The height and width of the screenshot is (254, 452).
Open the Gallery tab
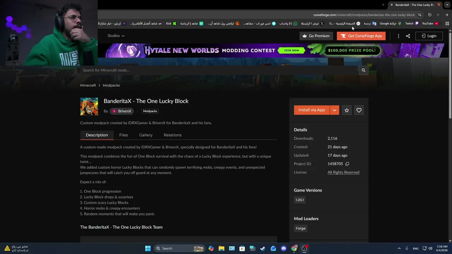pos(146,135)
